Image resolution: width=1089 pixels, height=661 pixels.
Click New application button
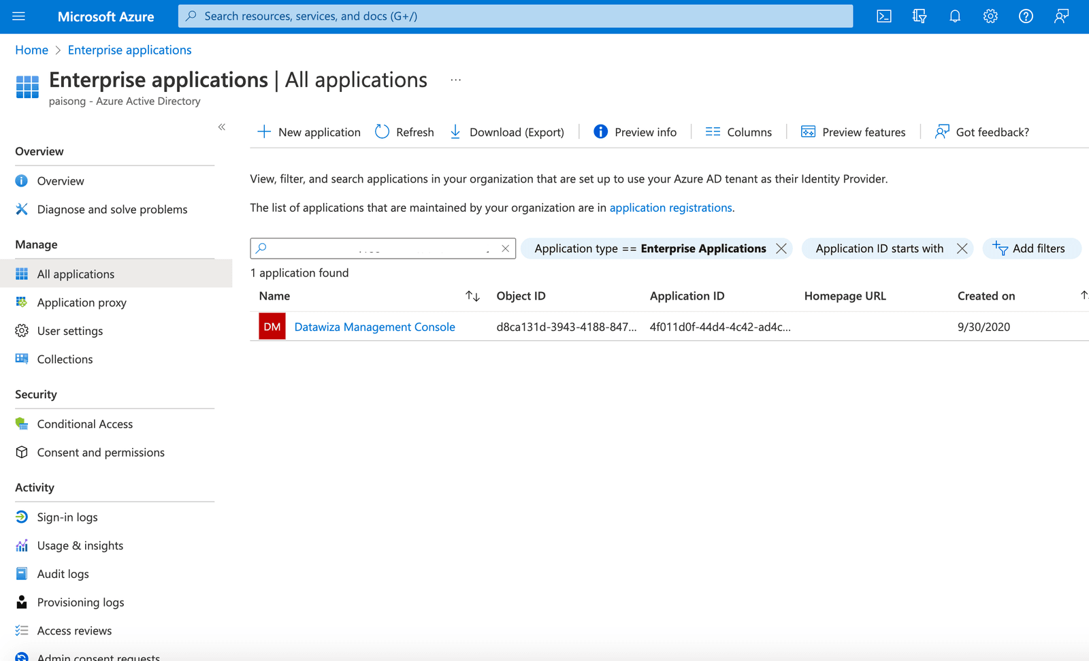[309, 132]
